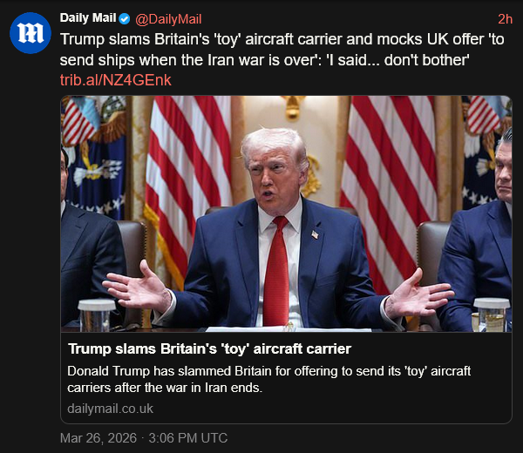
Task: Click the blue verified badge
Action: (125, 18)
